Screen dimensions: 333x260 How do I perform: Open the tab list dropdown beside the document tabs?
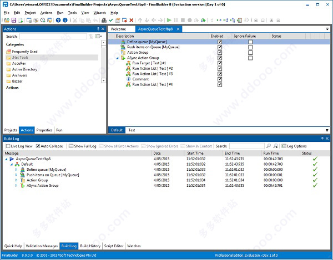pyautogui.click(x=327, y=29)
